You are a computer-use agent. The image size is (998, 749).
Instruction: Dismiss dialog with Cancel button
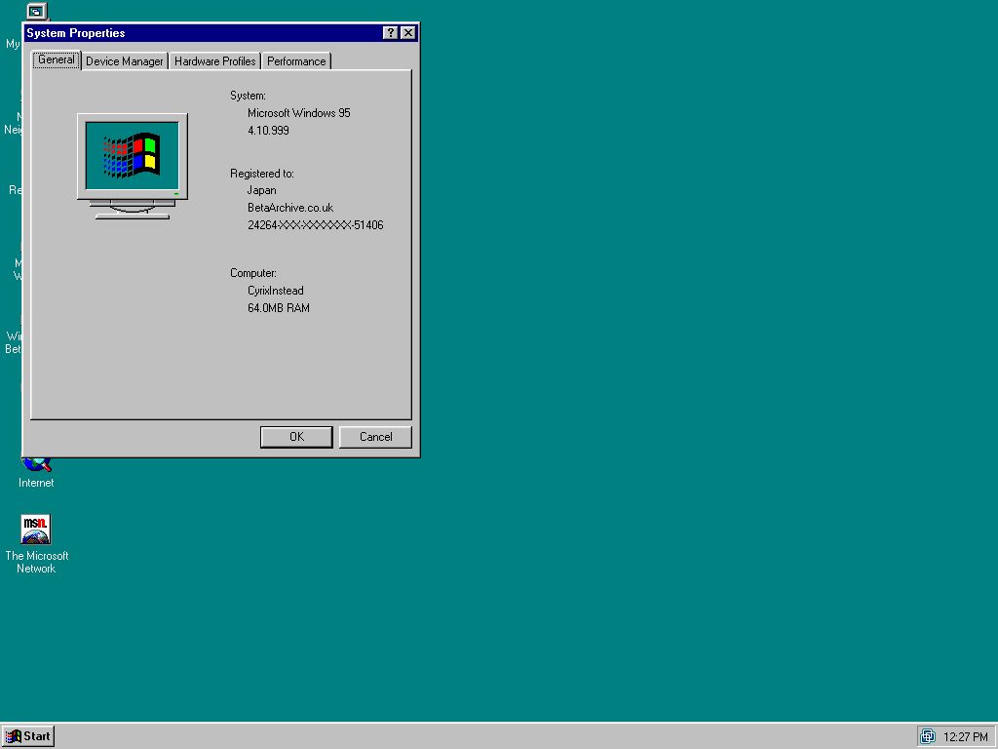pyautogui.click(x=375, y=437)
